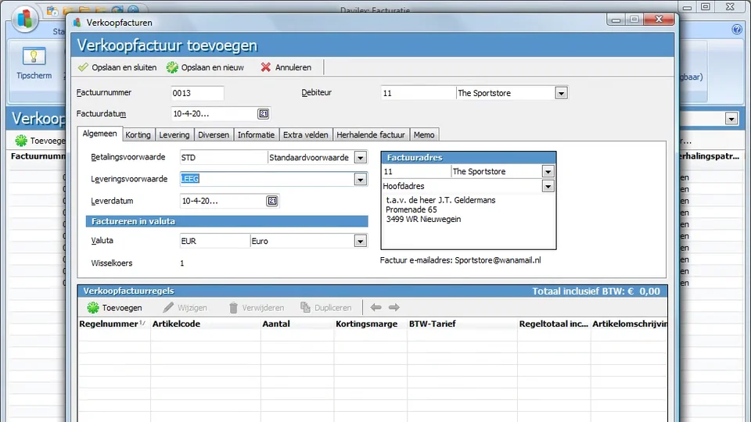751x422 pixels.
Task: Add an invoice line with Toevoegen
Action: tap(114, 308)
